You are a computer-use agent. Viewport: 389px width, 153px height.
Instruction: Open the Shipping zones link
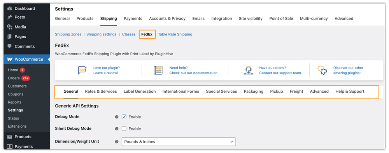(68, 34)
